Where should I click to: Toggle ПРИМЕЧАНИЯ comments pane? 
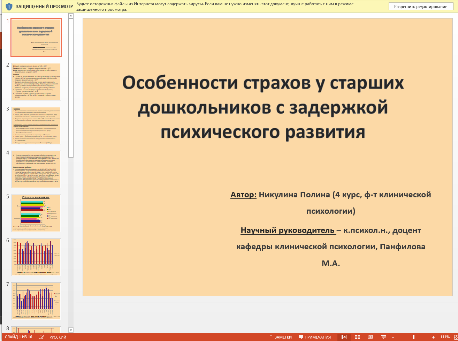[x=315, y=337]
